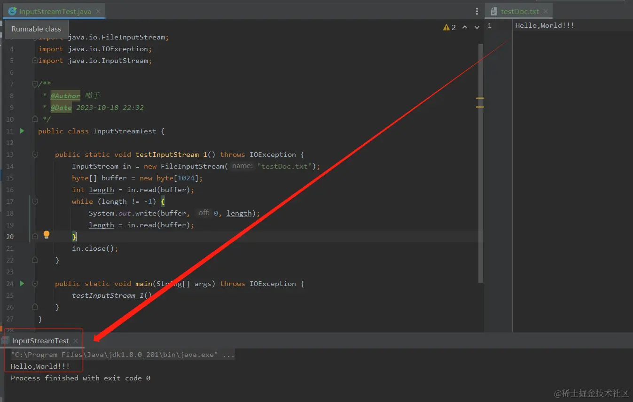
Task: Click the @Date Javadoc tag
Action: [x=61, y=108]
